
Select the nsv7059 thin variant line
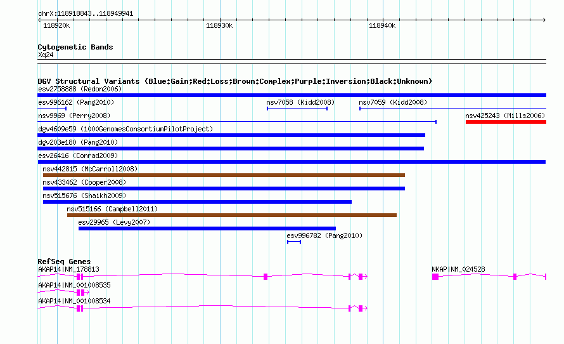click(453, 109)
